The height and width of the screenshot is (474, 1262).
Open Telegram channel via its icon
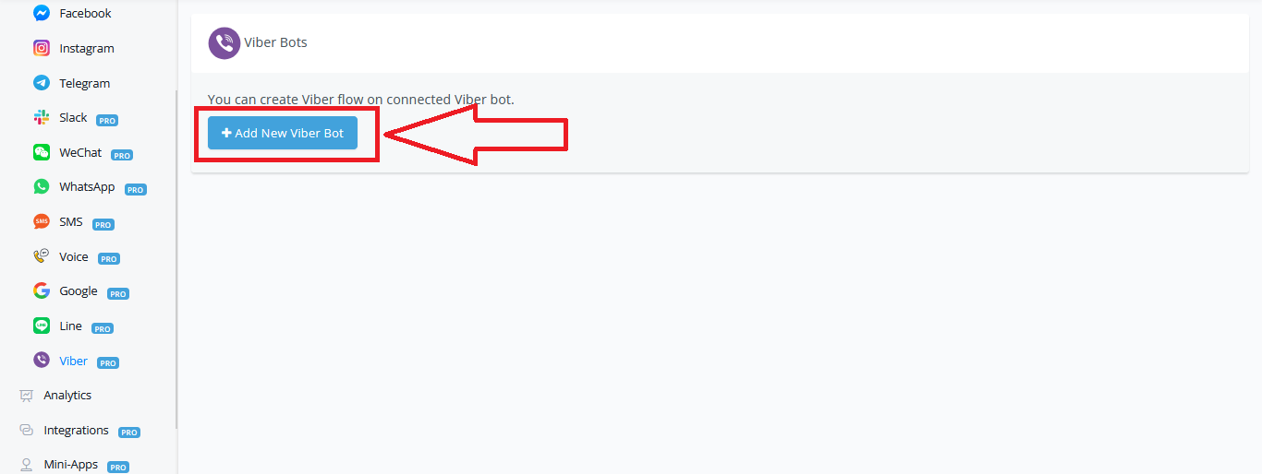(42, 83)
